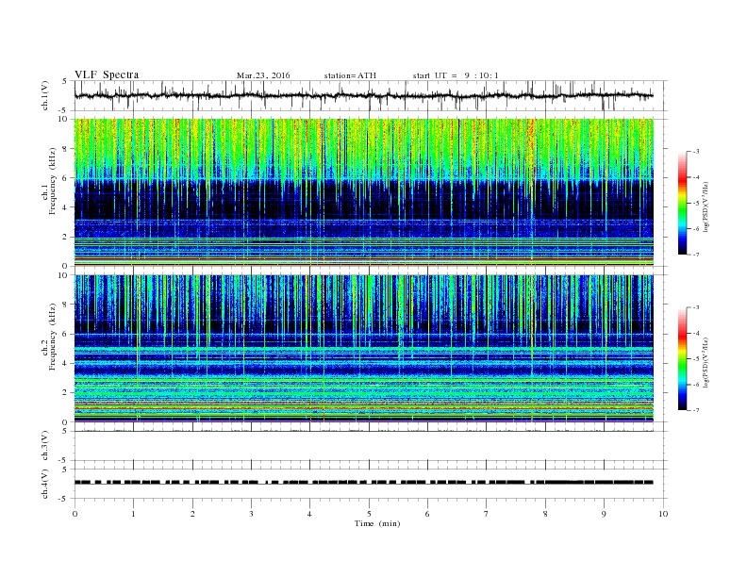Click the "-5" tick on ch.1 colorbar
Image resolution: width=747 pixels, height=577 pixels.
click(696, 204)
